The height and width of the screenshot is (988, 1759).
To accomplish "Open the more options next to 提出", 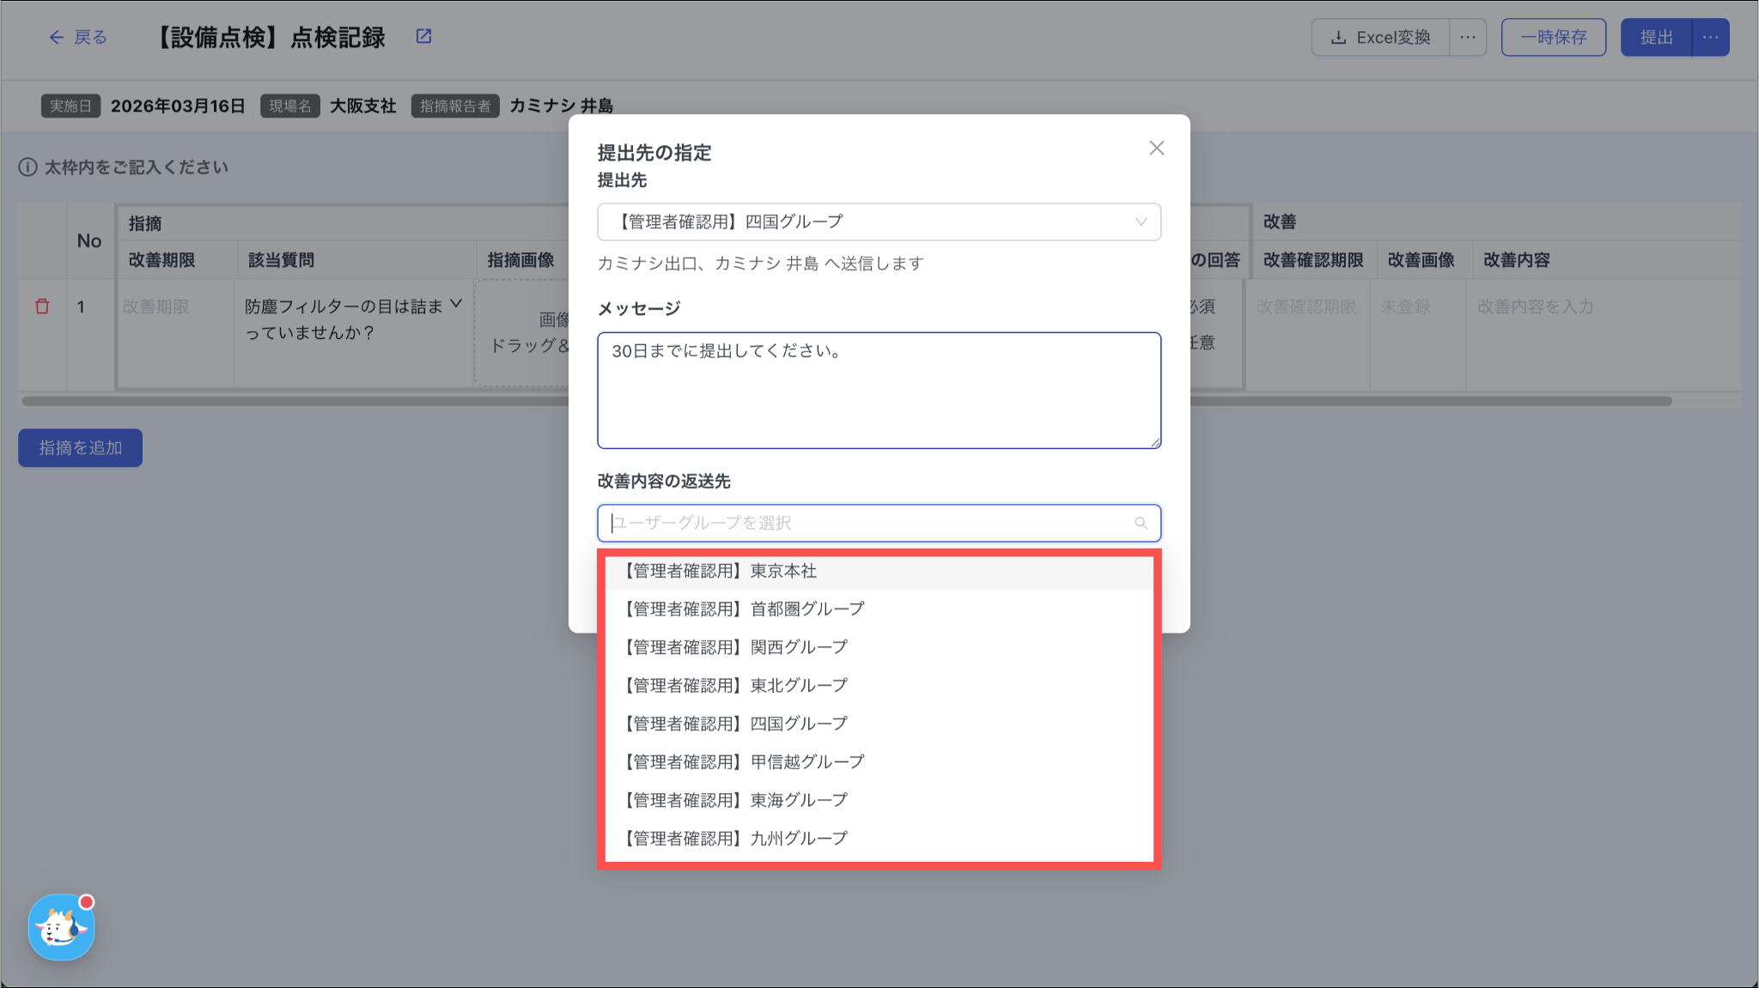I will [1710, 38].
